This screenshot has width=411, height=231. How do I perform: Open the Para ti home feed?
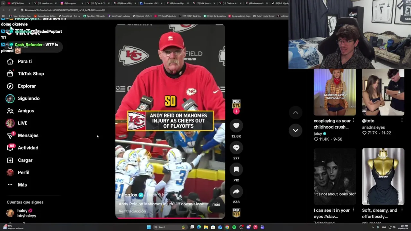(19, 61)
